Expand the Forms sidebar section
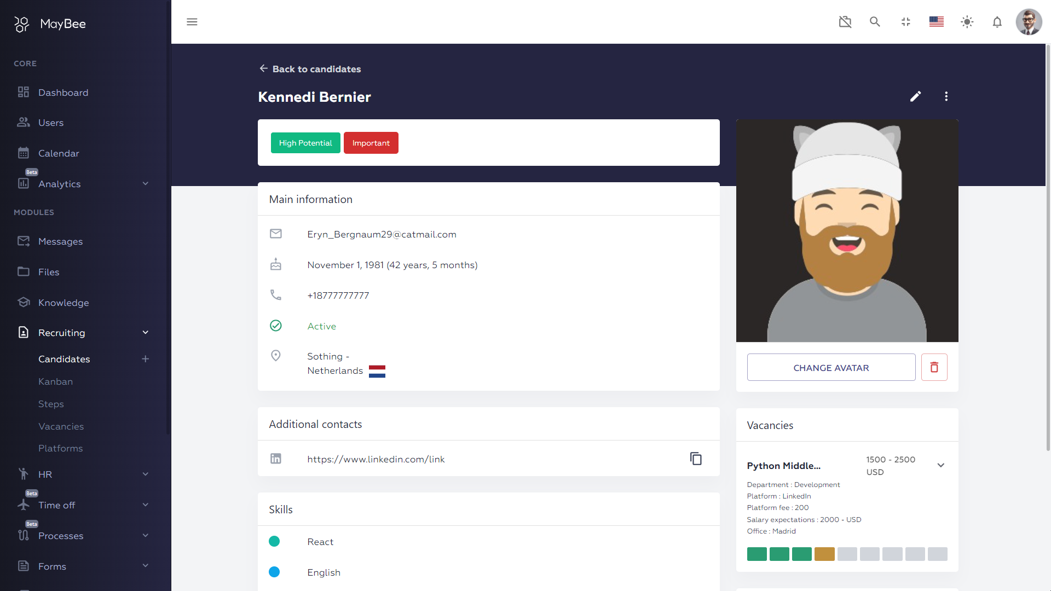 coord(146,565)
